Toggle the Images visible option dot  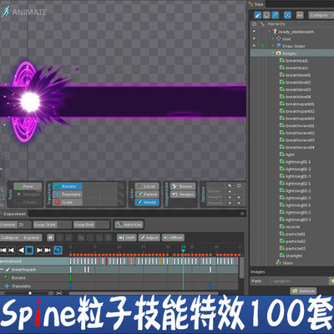click(239, 197)
